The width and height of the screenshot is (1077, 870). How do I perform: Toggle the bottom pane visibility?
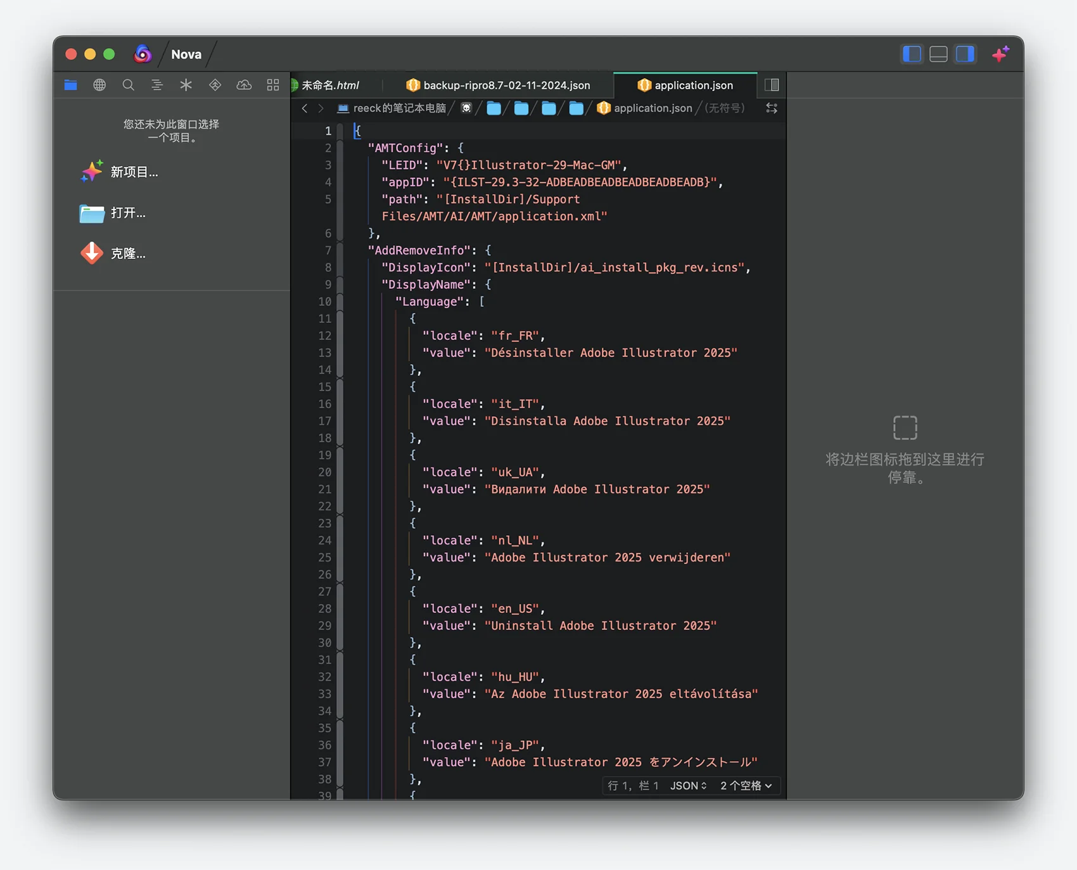point(938,54)
